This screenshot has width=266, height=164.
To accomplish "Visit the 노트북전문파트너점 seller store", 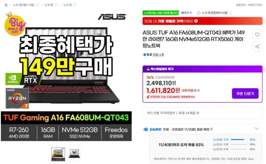I will (214, 13).
